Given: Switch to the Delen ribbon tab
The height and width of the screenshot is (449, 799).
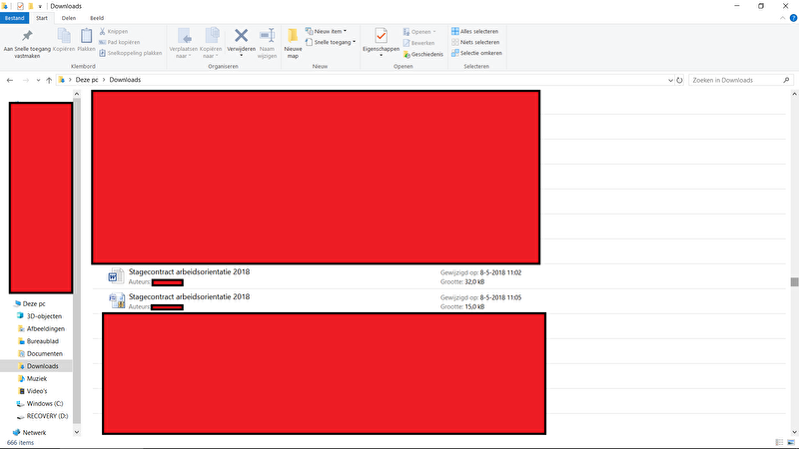Looking at the screenshot, I should (69, 18).
